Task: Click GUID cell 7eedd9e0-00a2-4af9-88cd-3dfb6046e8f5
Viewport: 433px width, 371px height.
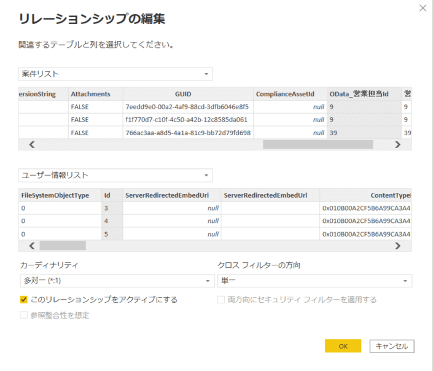Action: 188,107
